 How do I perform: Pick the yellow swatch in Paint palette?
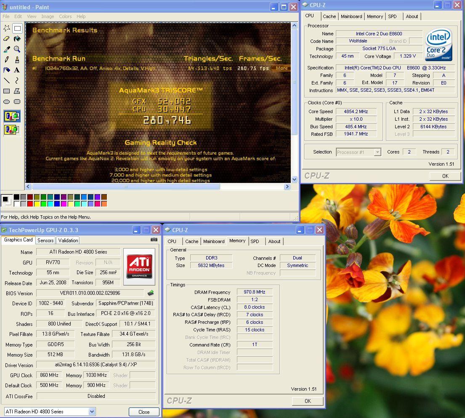click(x=37, y=204)
